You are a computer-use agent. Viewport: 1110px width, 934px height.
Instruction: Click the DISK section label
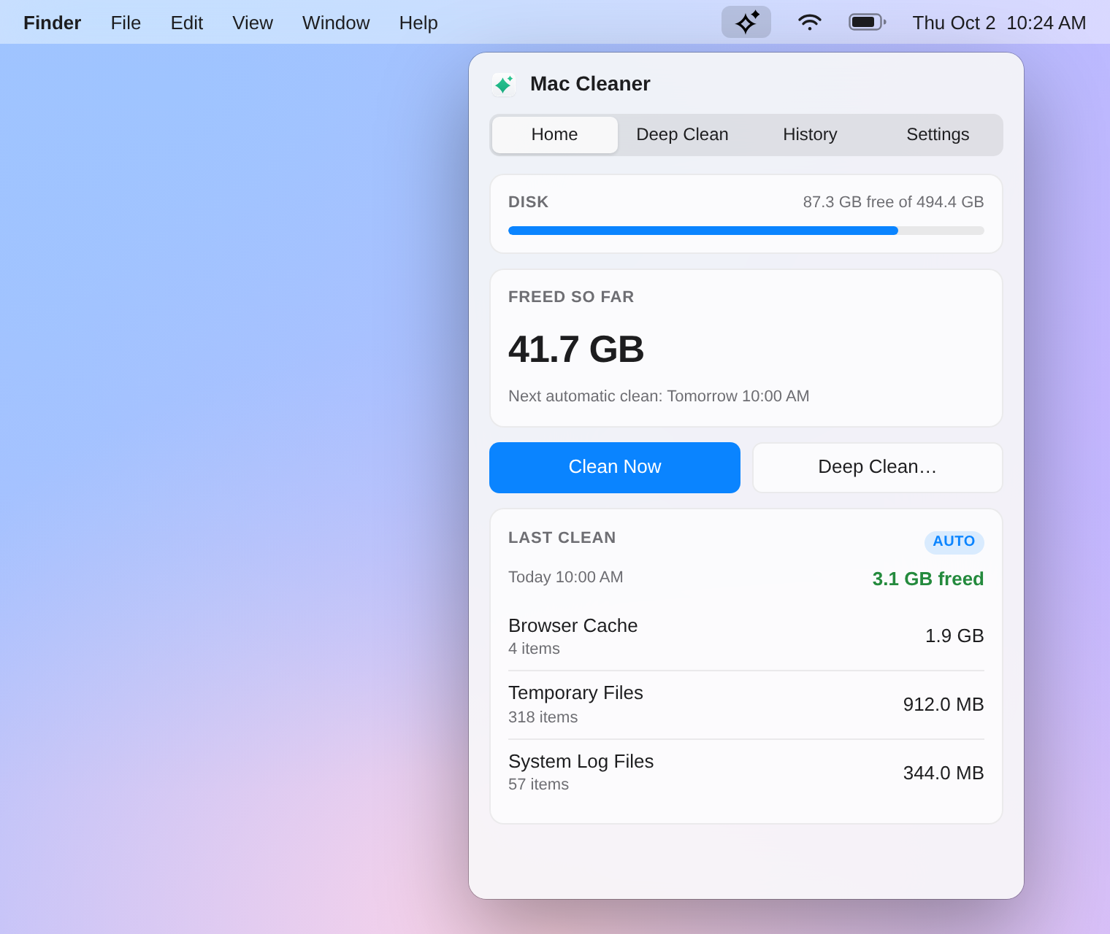529,202
